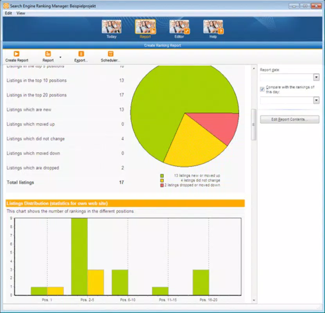Click the yellow legend swatch

(x=162, y=180)
